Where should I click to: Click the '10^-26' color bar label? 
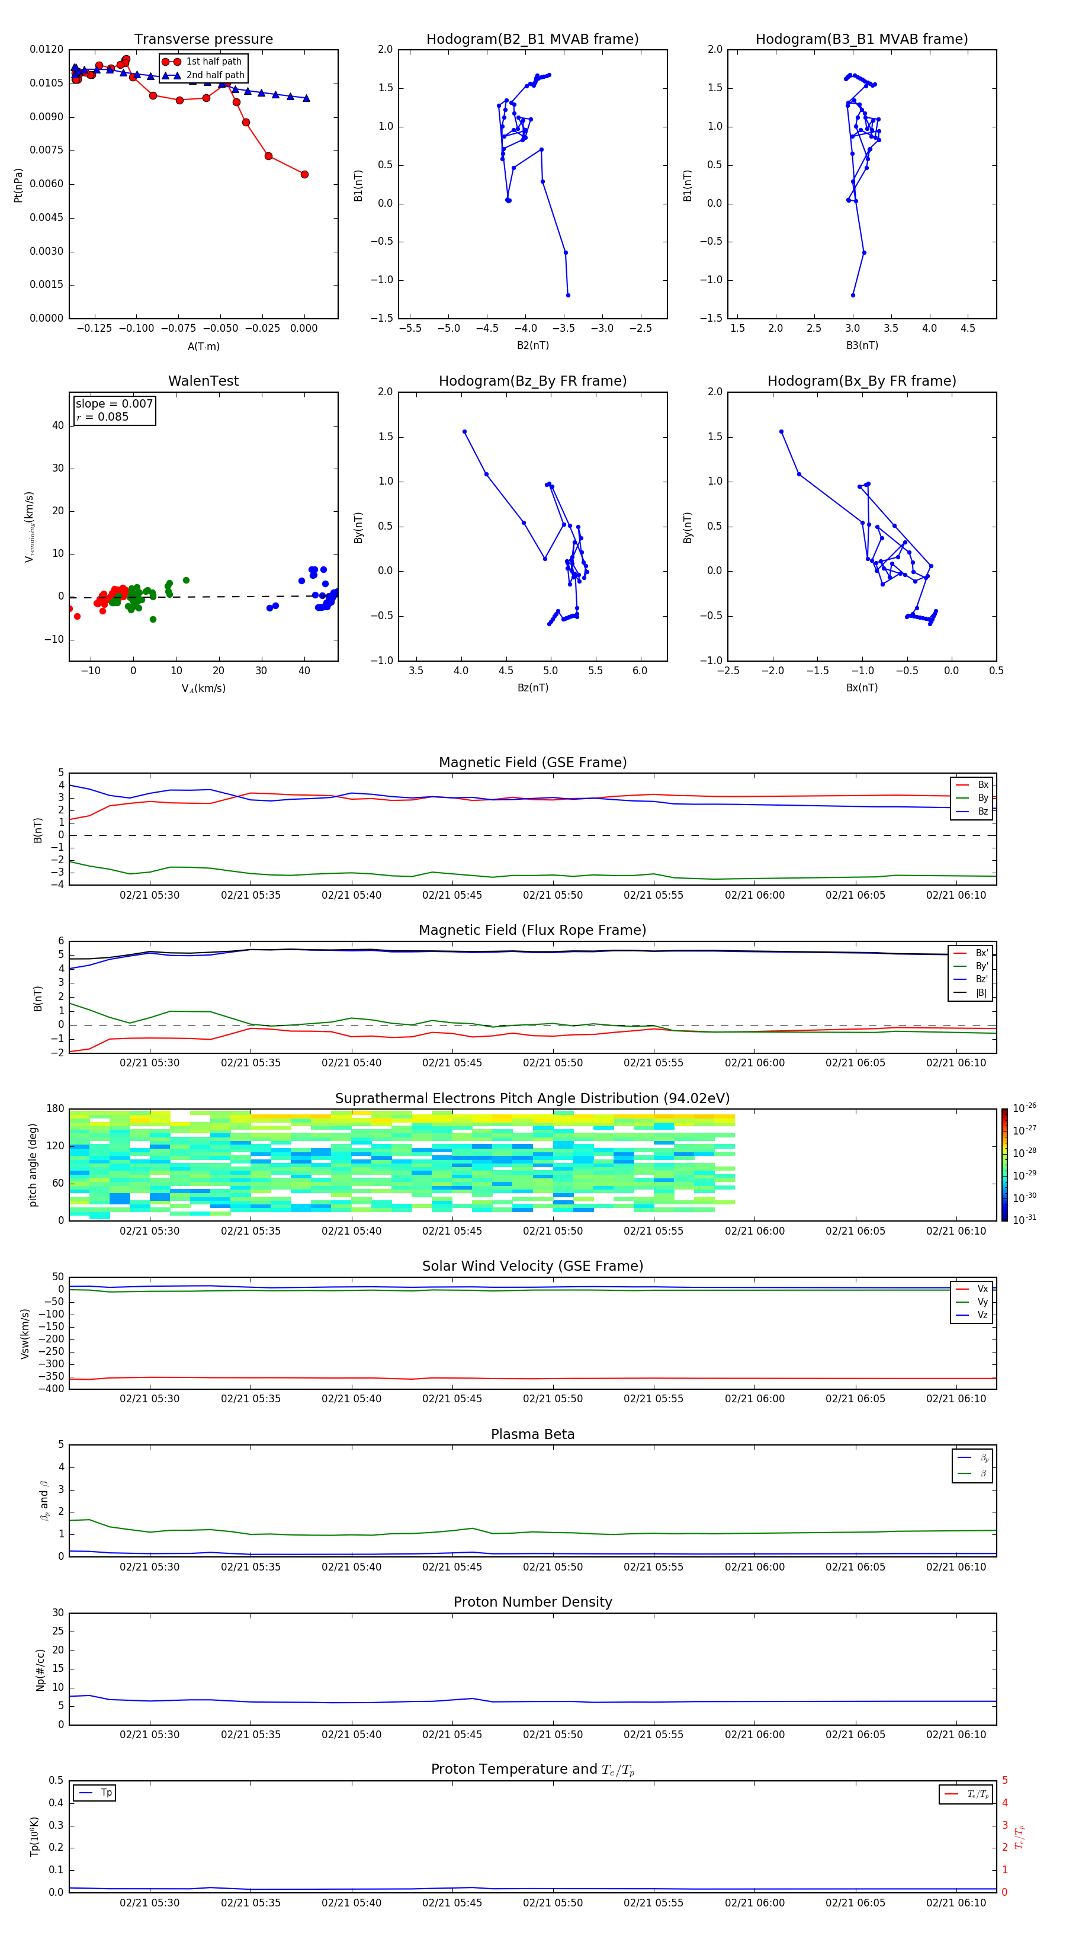pyautogui.click(x=1025, y=1108)
